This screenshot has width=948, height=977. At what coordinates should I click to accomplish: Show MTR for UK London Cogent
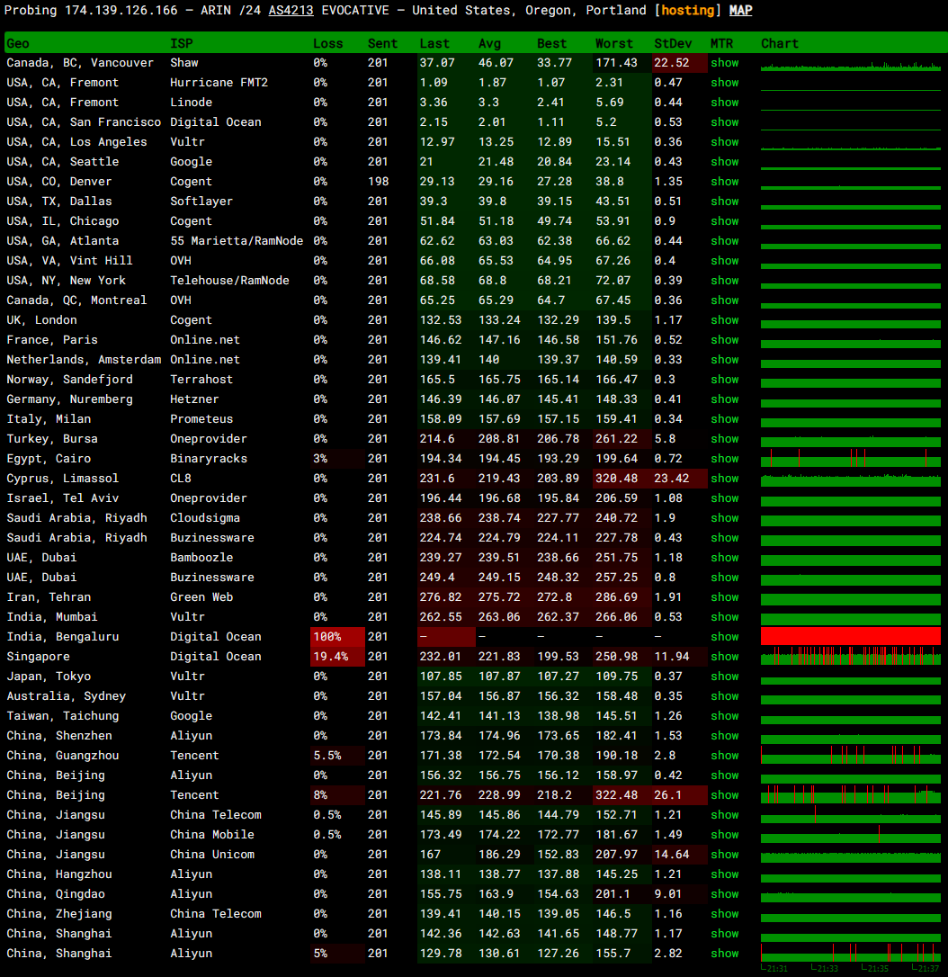[725, 320]
